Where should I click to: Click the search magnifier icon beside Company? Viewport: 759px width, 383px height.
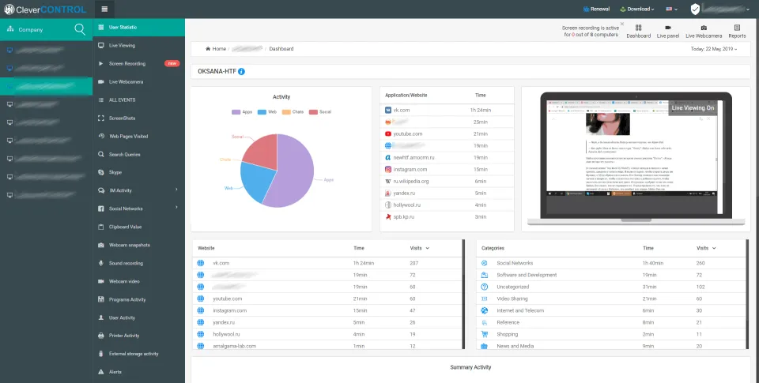[x=80, y=29]
